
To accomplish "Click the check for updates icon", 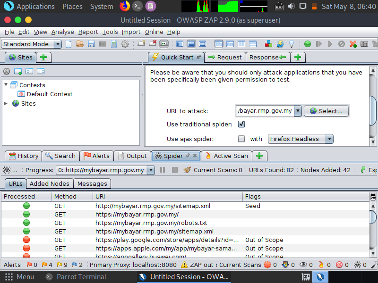I will click(280, 44).
